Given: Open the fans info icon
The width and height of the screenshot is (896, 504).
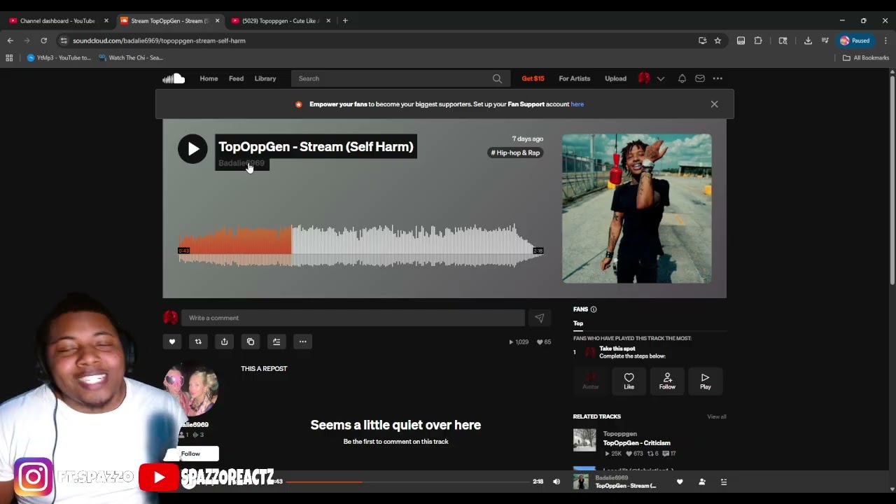Looking at the screenshot, I should (x=594, y=309).
